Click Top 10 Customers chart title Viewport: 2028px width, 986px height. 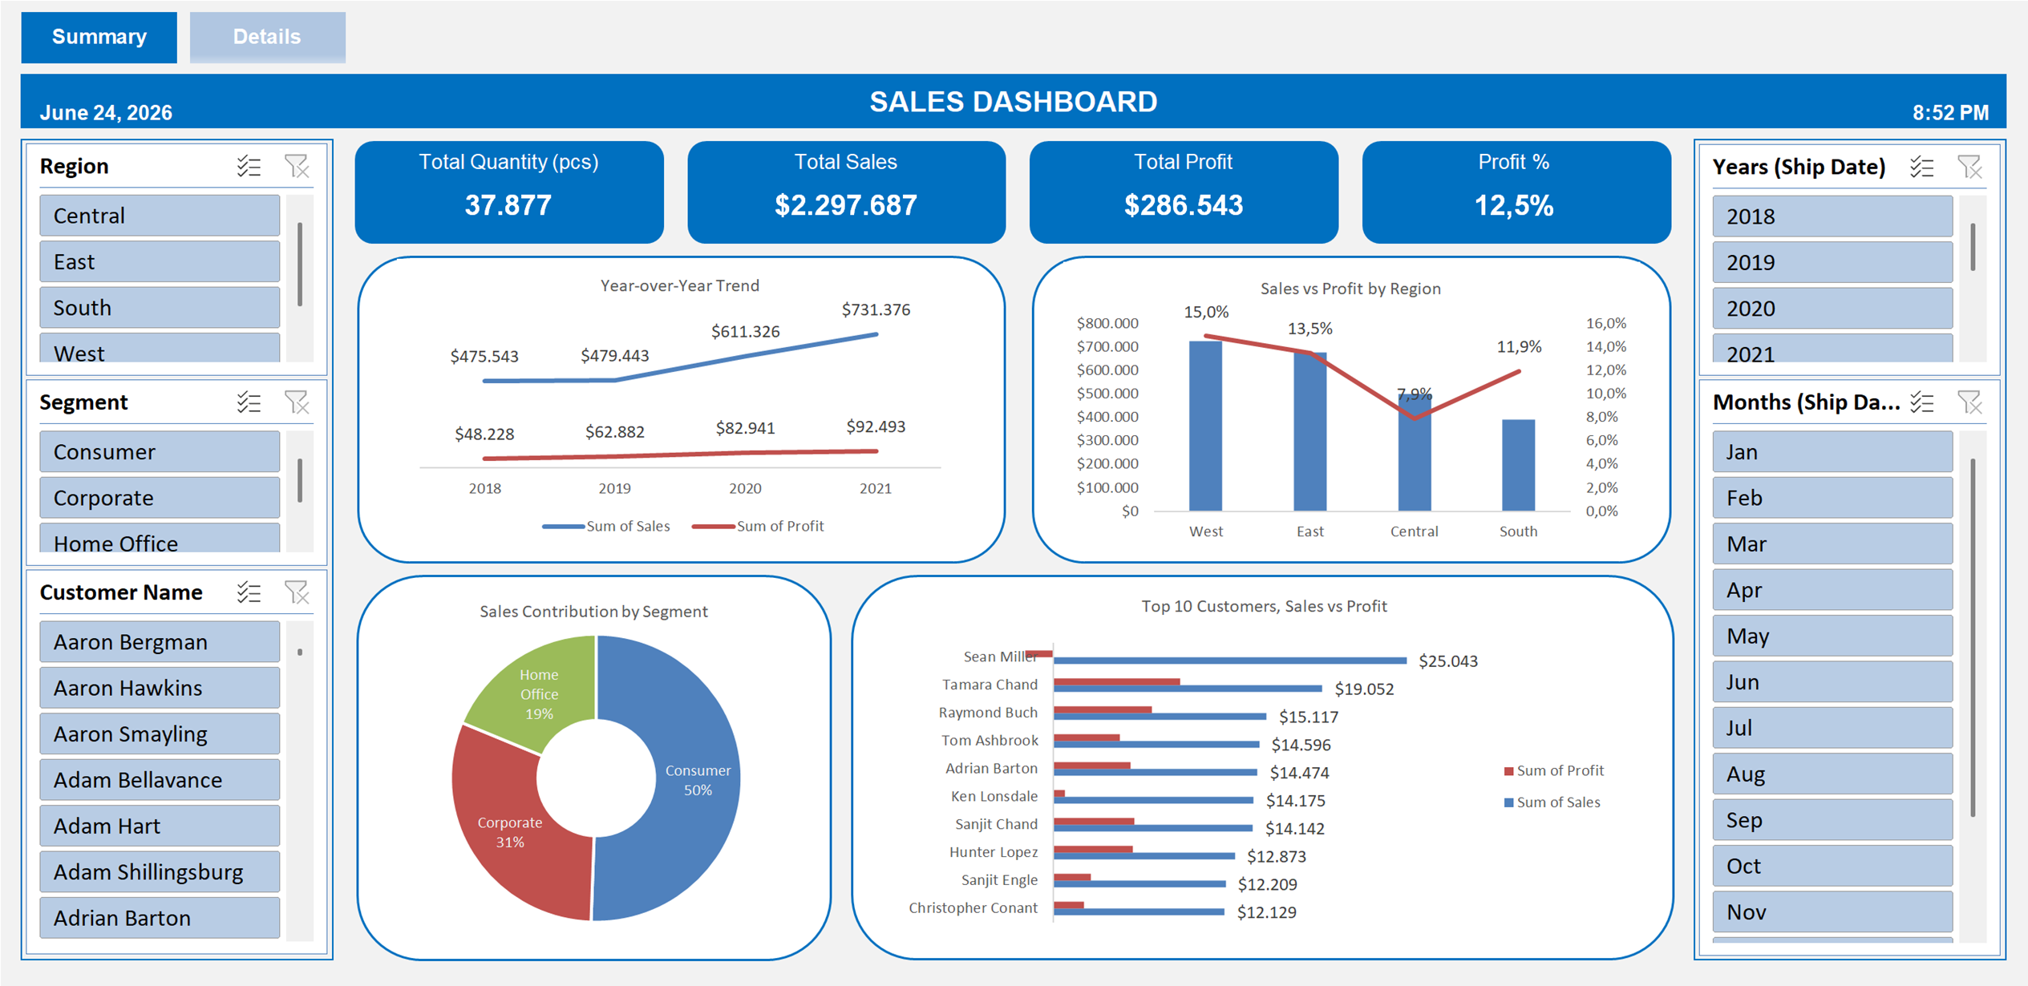[x=1264, y=606]
